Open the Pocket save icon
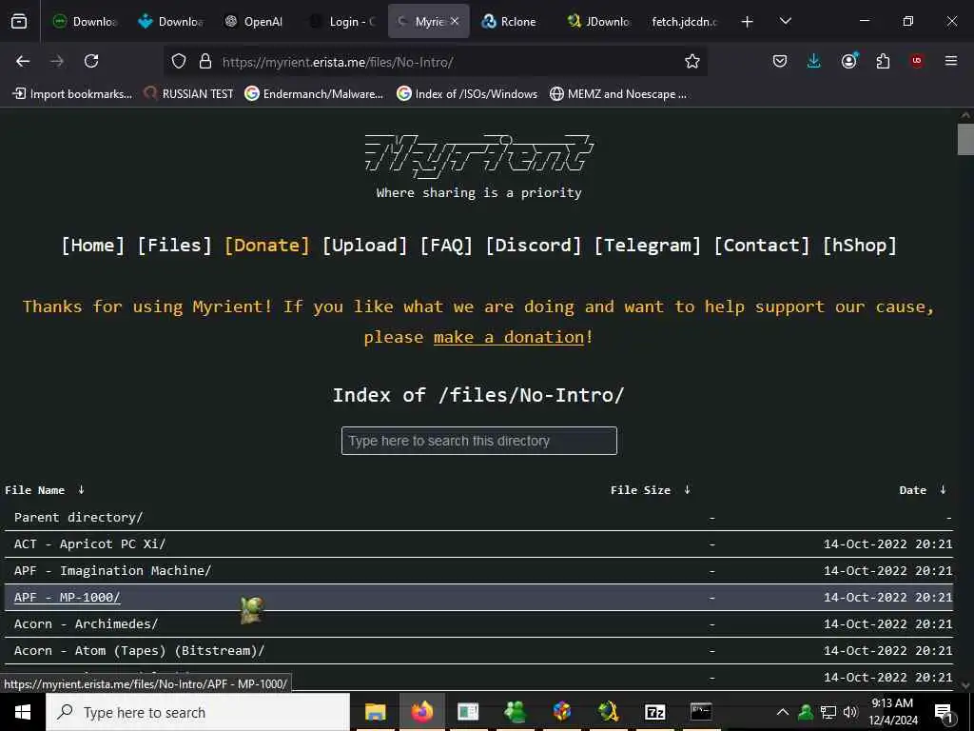The width and height of the screenshot is (974, 731). [780, 61]
